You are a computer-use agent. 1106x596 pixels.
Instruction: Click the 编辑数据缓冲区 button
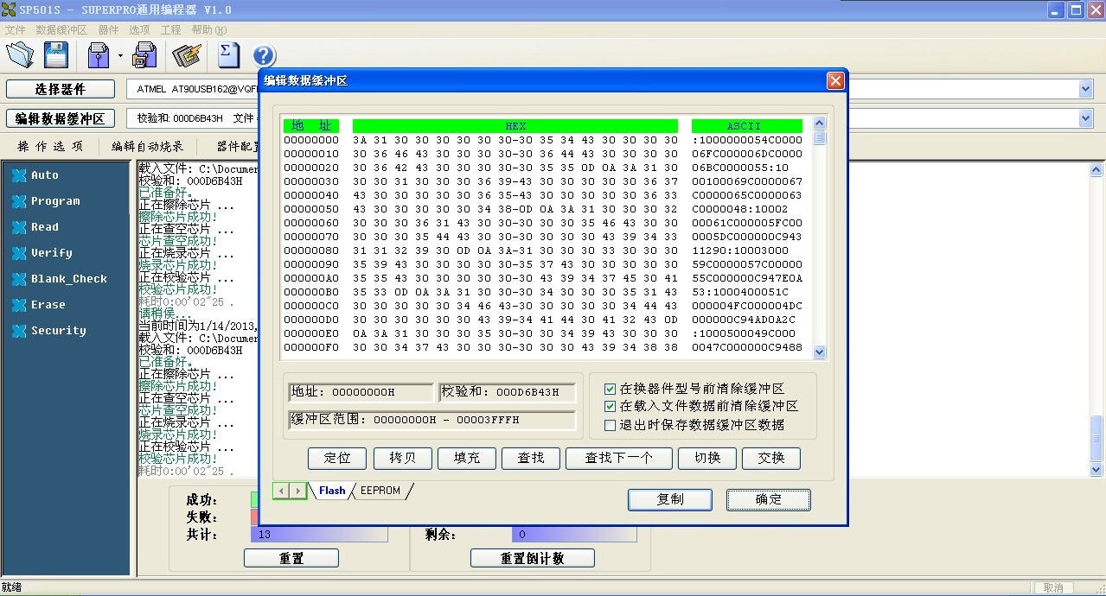61,118
